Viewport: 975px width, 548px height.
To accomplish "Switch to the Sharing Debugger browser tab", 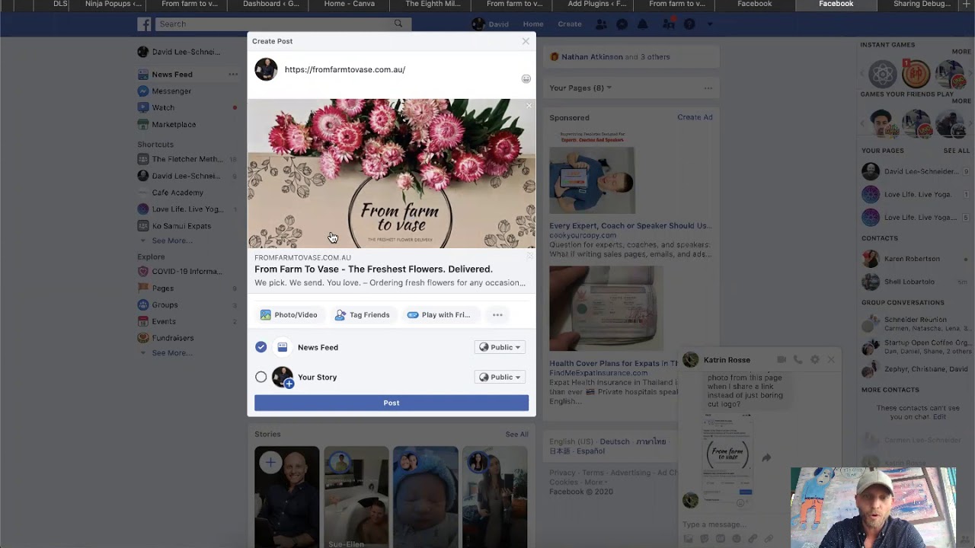I will [x=922, y=4].
